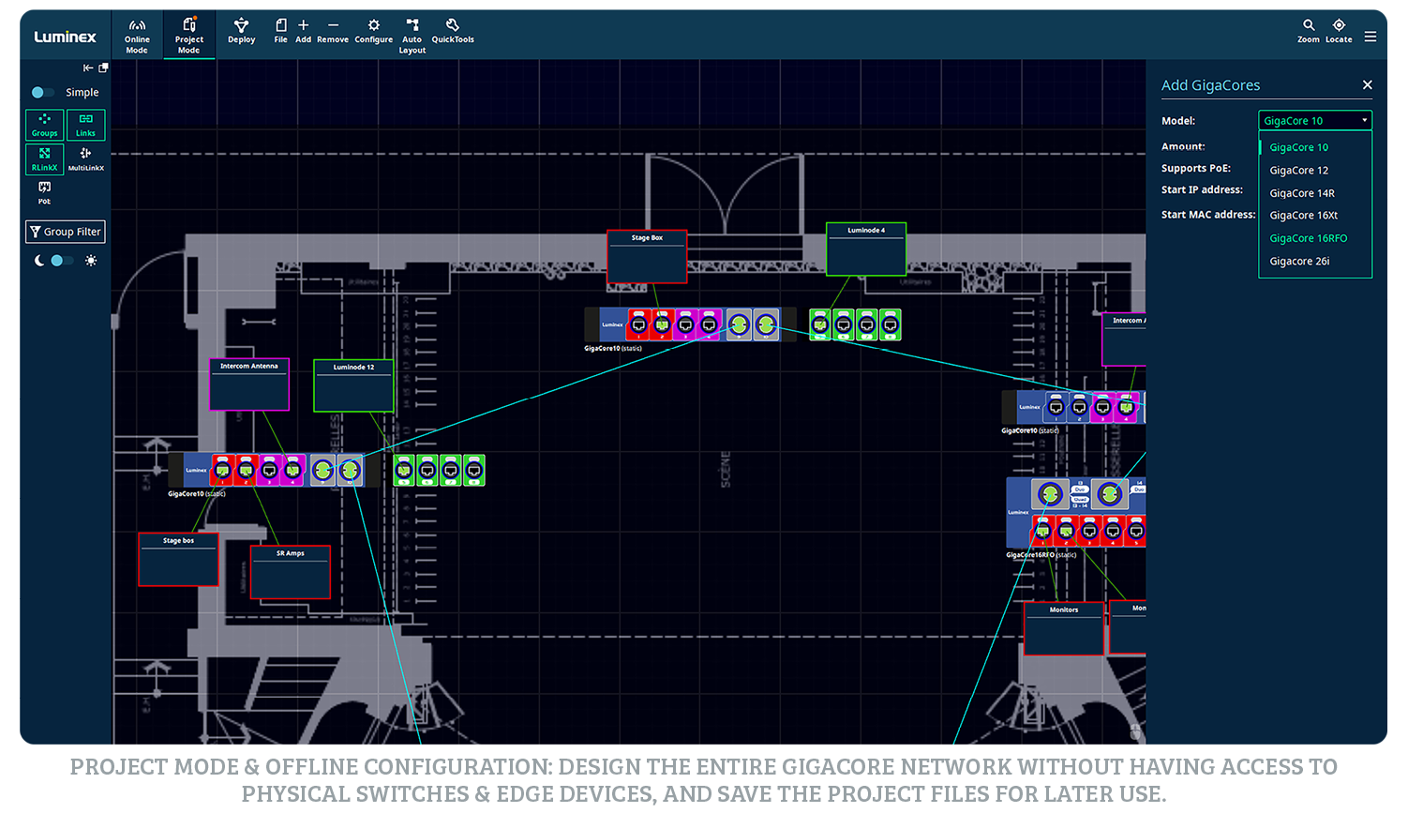Switch to Online Mode tab
Image resolution: width=1408 pixels, height=813 pixels.
[137, 36]
